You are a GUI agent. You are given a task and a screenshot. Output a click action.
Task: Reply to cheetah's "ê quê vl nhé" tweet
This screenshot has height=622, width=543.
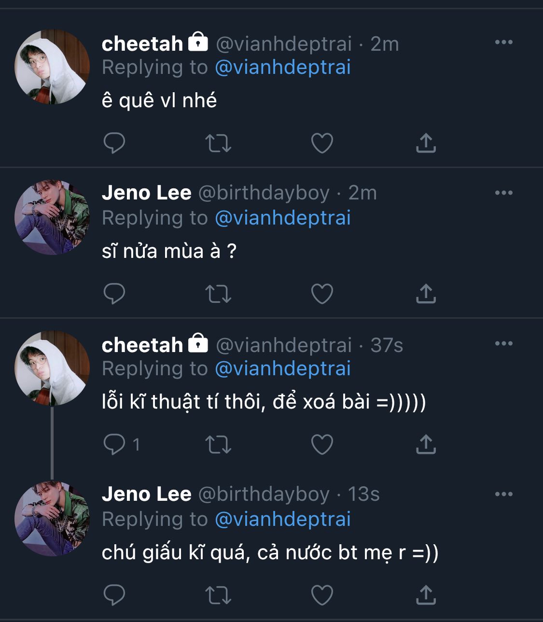[x=114, y=143]
